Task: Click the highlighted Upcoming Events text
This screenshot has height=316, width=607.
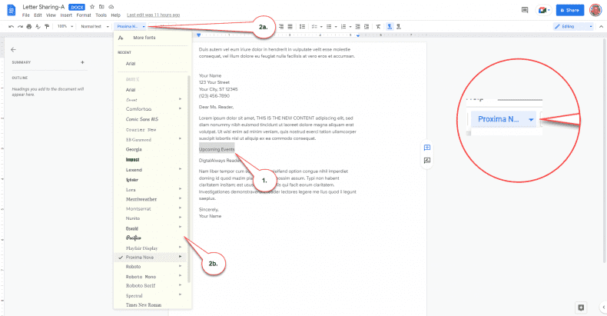Action: coord(217,149)
